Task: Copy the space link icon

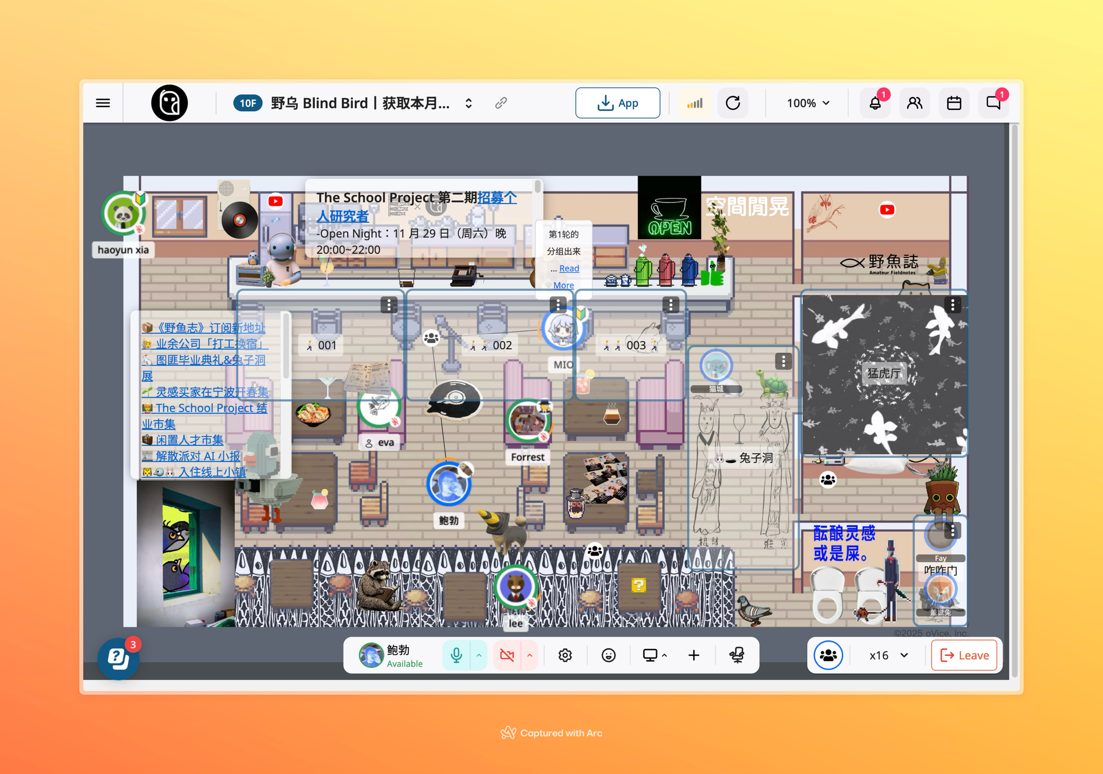Action: (x=501, y=103)
